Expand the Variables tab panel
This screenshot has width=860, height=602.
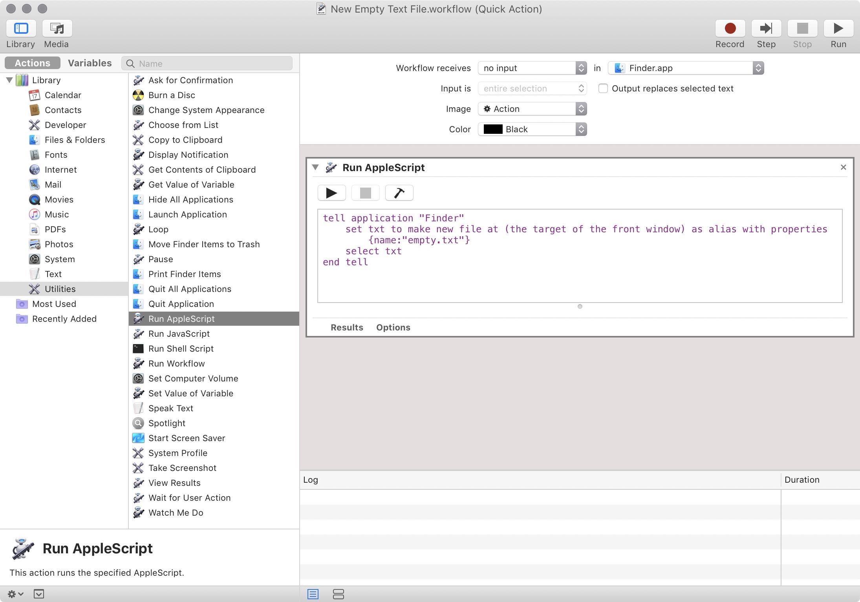pyautogui.click(x=90, y=63)
